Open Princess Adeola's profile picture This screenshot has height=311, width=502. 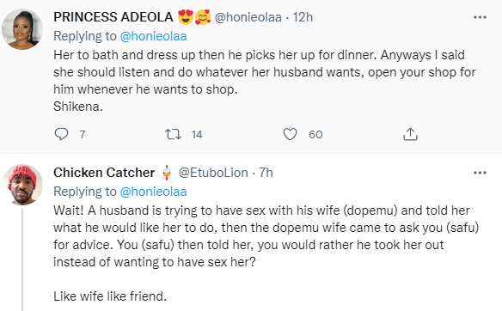pyautogui.click(x=22, y=29)
